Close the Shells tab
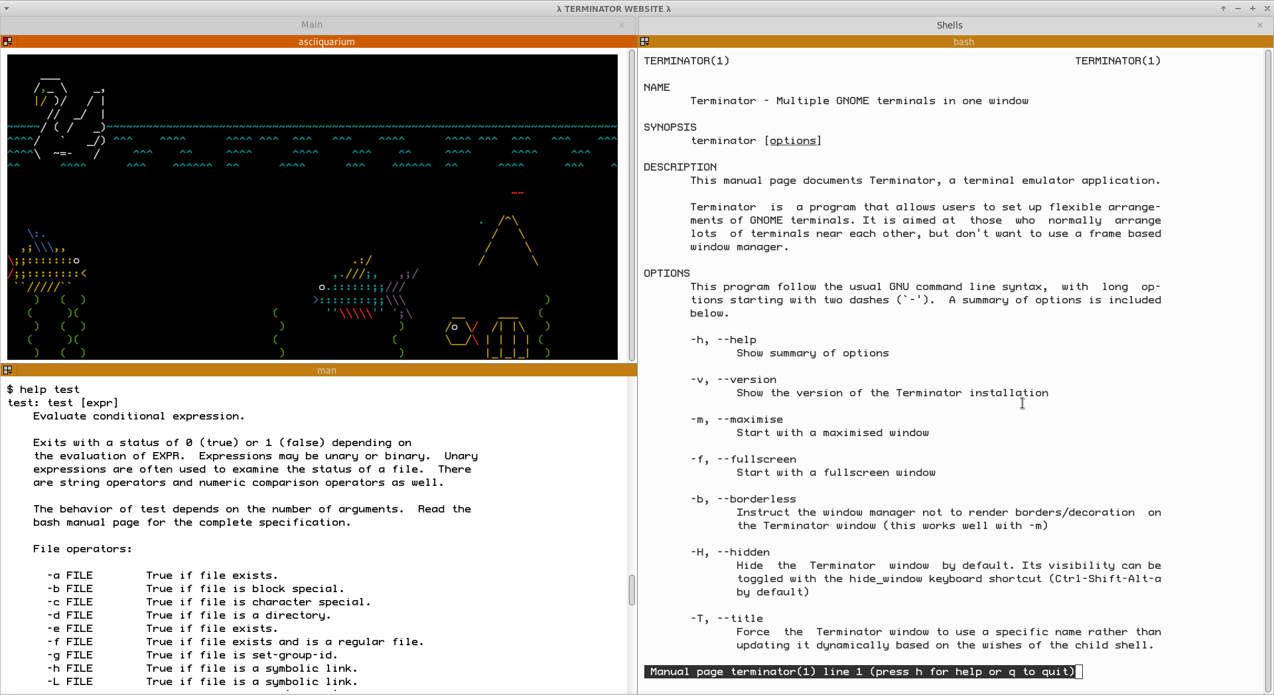This screenshot has width=1274, height=695. (1260, 25)
